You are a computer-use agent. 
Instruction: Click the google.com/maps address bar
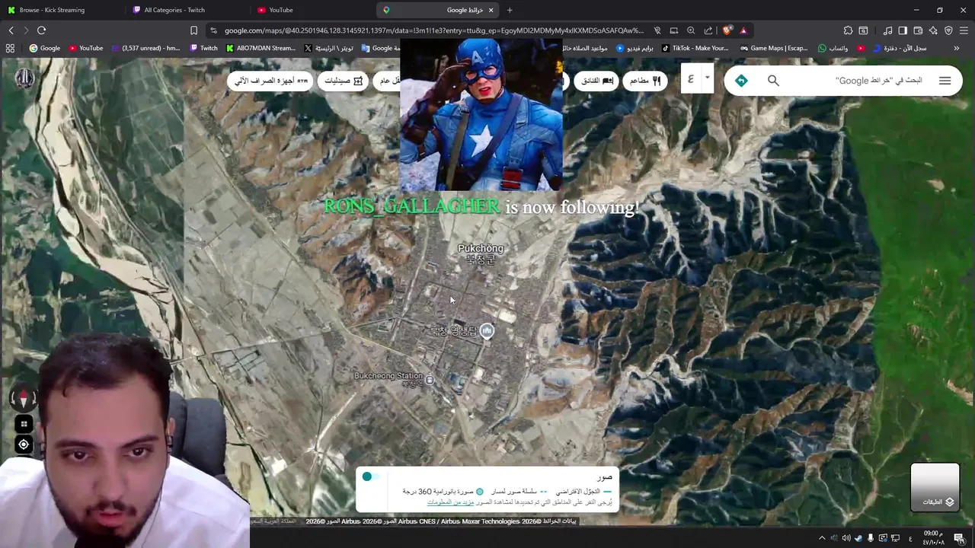click(x=434, y=30)
